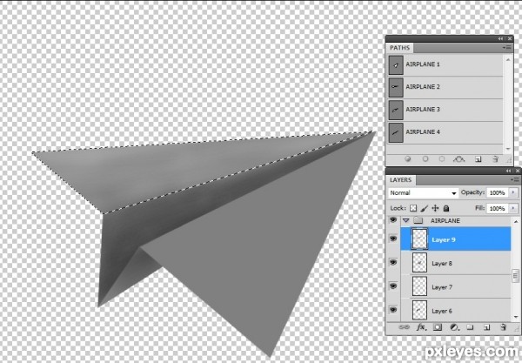Image resolution: width=522 pixels, height=363 pixels.
Task: Click Paths panel scroll up arrow
Action: pyautogui.click(x=508, y=59)
